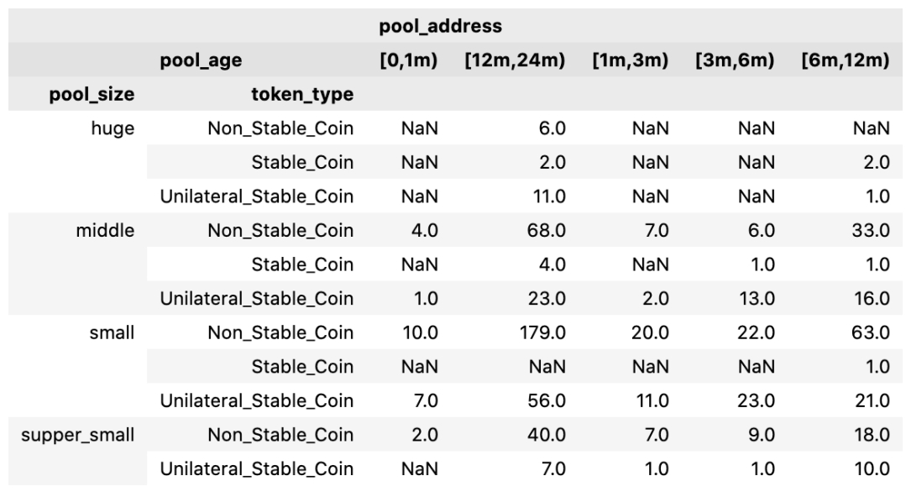The image size is (906, 502).
Task: Click the pool_size index label
Action: tap(96, 94)
